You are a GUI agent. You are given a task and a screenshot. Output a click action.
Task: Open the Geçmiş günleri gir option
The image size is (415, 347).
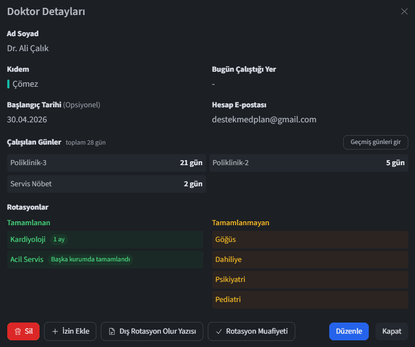tap(375, 142)
